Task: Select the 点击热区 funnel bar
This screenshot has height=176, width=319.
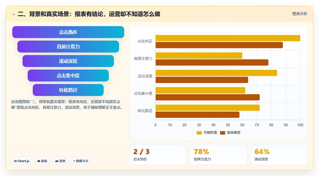Action: pos(68,32)
